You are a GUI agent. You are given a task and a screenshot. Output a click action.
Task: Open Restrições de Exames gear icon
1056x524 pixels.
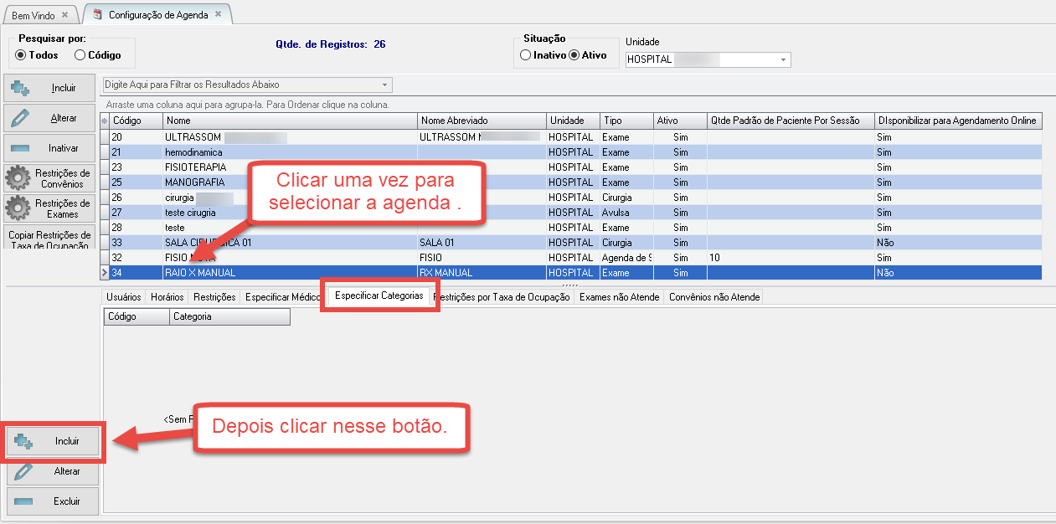point(18,208)
